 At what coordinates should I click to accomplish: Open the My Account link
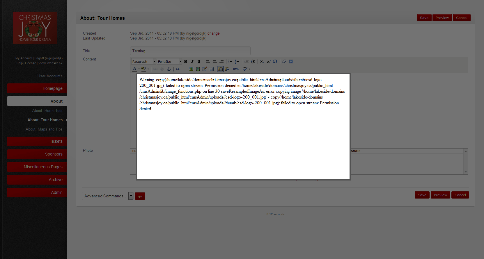[x=24, y=58]
